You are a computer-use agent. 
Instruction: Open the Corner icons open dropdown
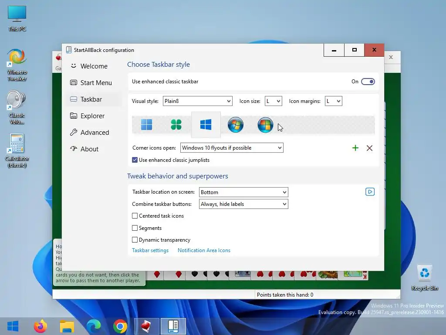tap(232, 147)
